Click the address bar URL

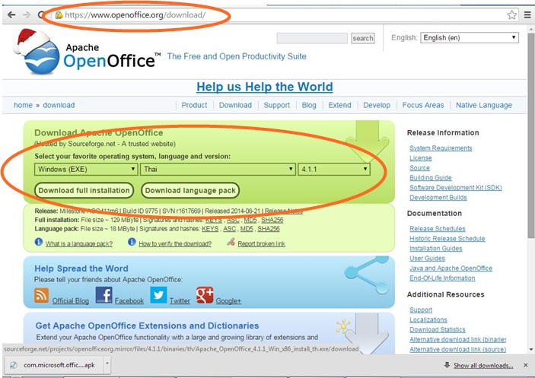(x=135, y=15)
